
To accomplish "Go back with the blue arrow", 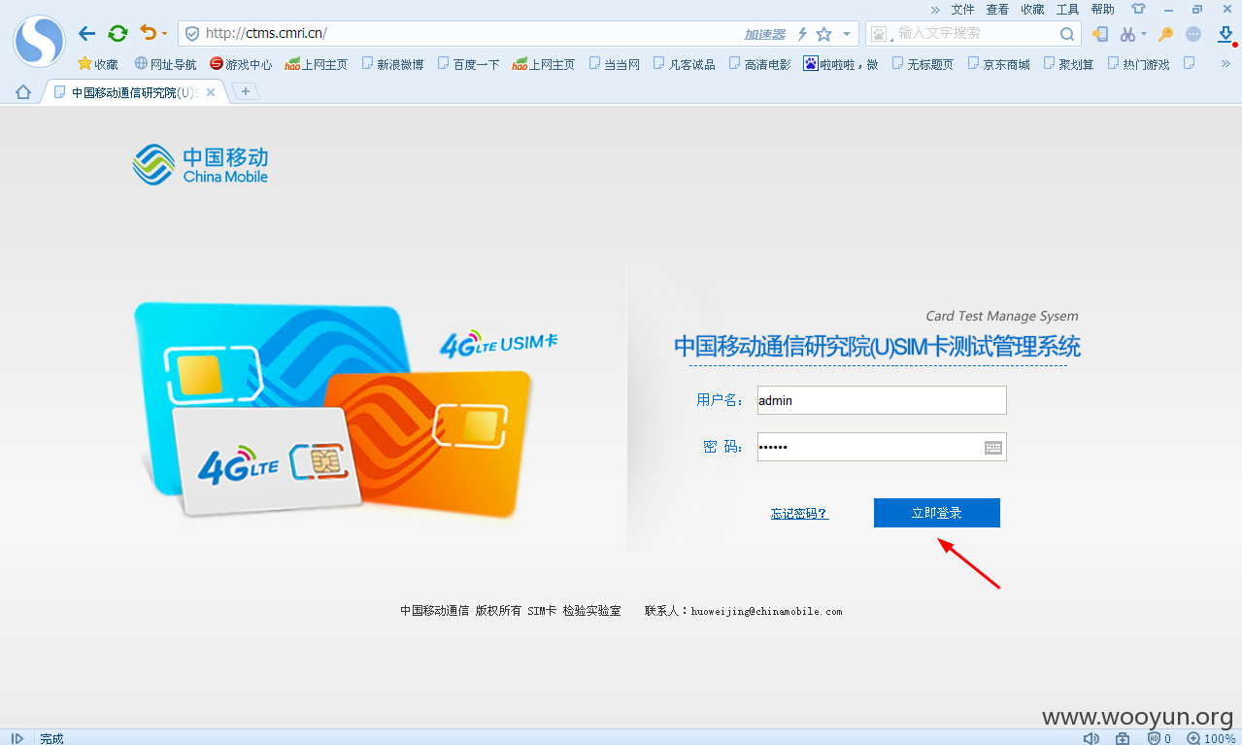I will [x=86, y=34].
